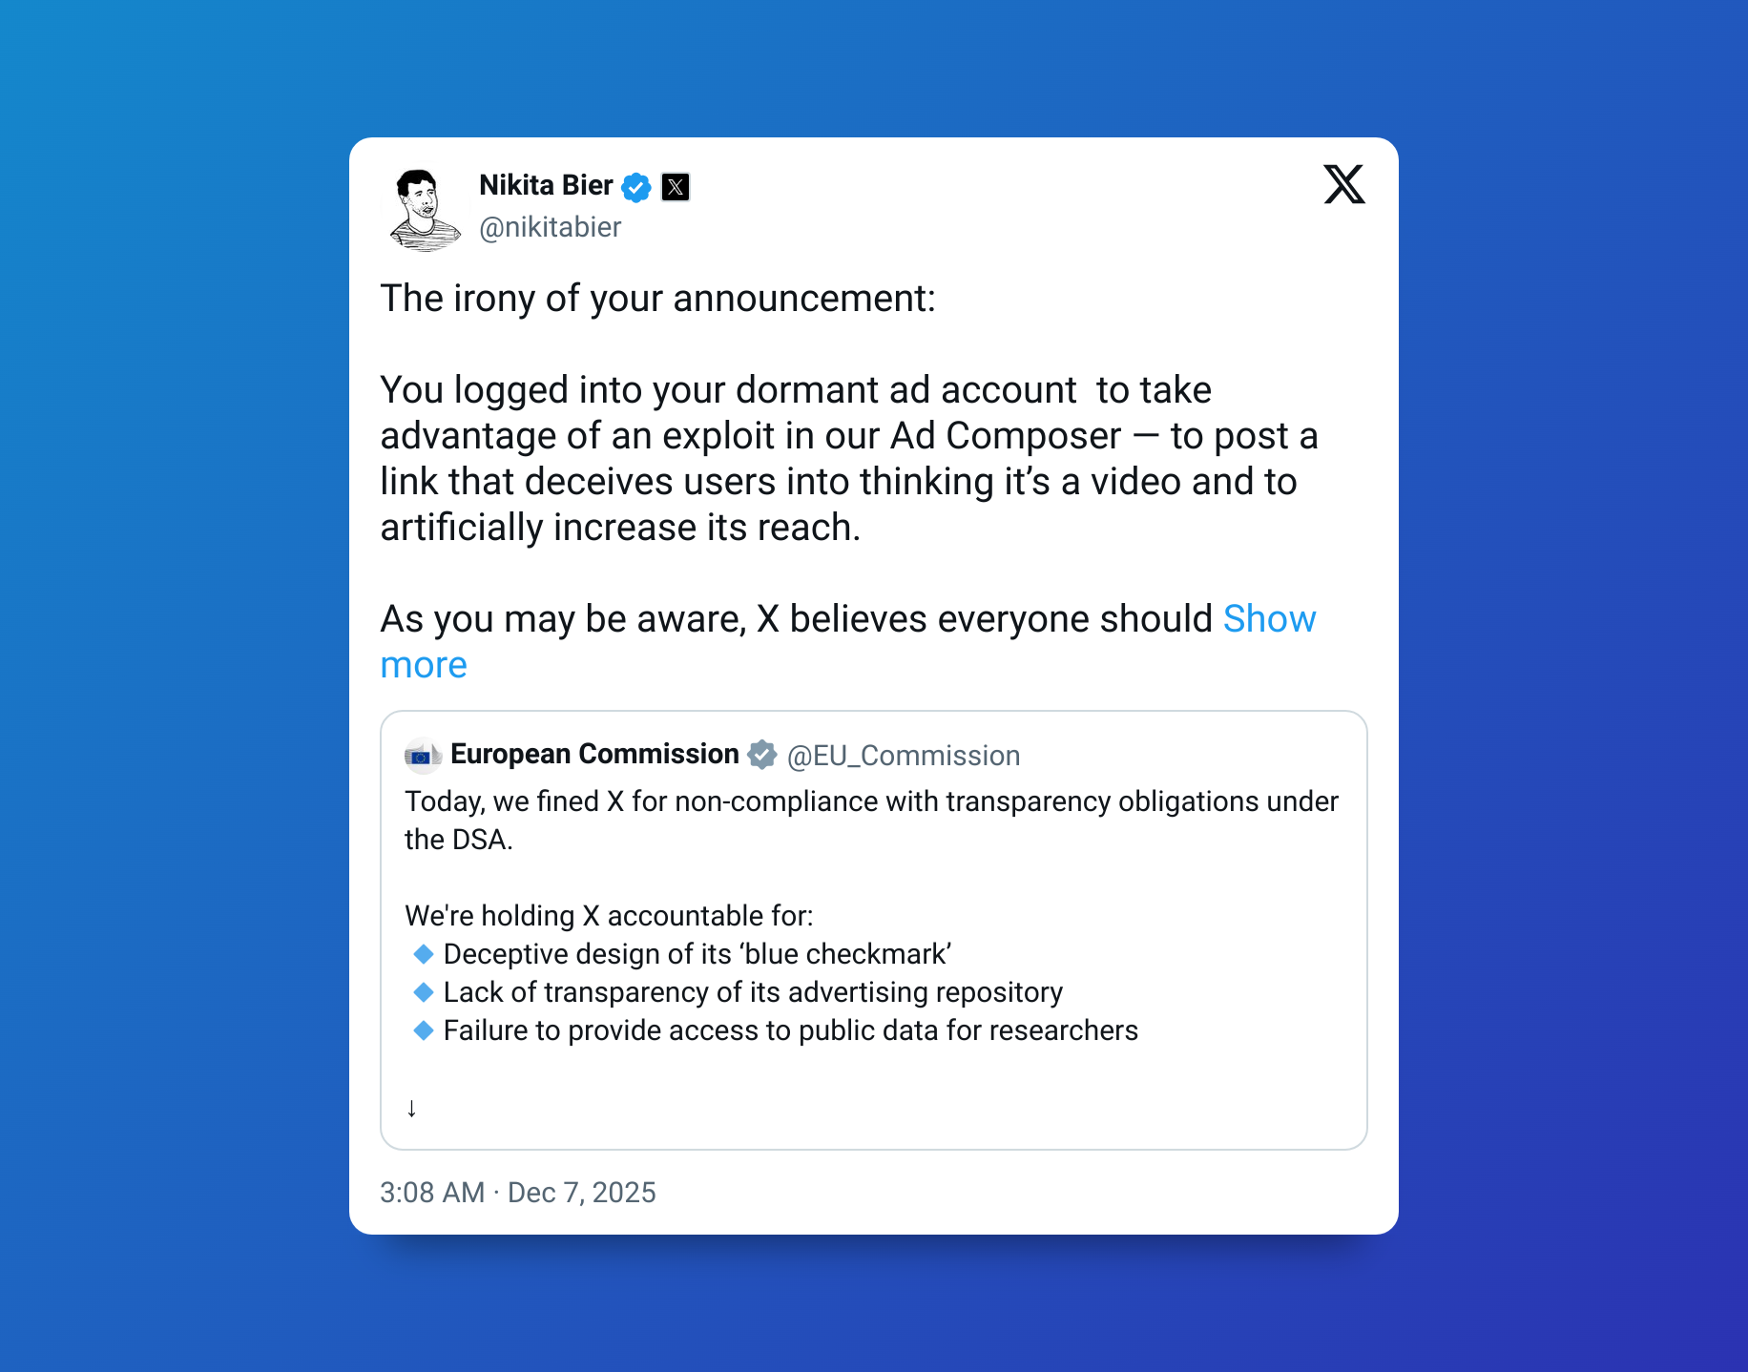Click the diamond bullet before 'Lack of transparency'

pos(424,992)
